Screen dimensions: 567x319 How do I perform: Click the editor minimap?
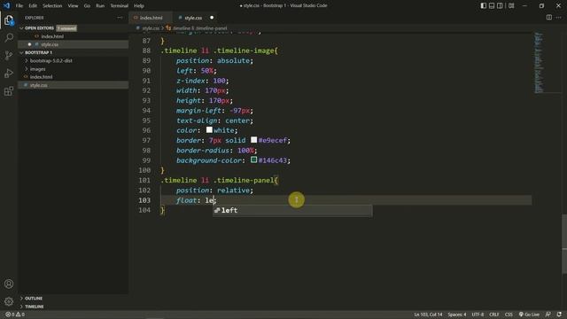(x=539, y=62)
